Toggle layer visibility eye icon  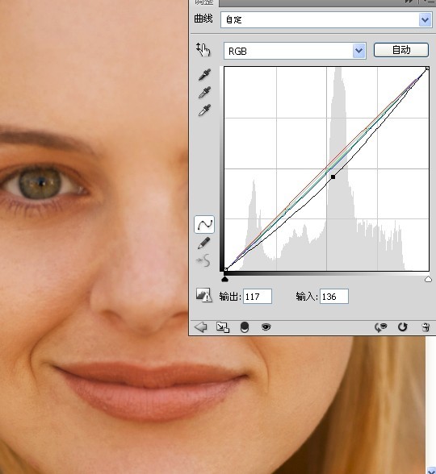tap(266, 326)
